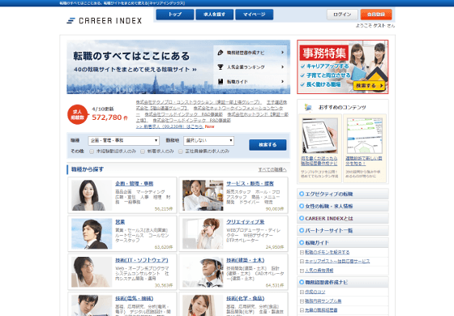Open the エグゼクティブの転職 sidebar item
This screenshot has height=316, width=454.
[342, 194]
